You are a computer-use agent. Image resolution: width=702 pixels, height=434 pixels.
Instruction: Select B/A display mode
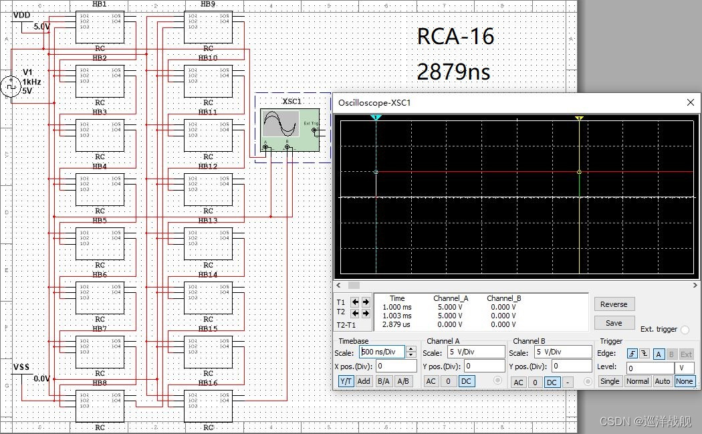coord(383,381)
